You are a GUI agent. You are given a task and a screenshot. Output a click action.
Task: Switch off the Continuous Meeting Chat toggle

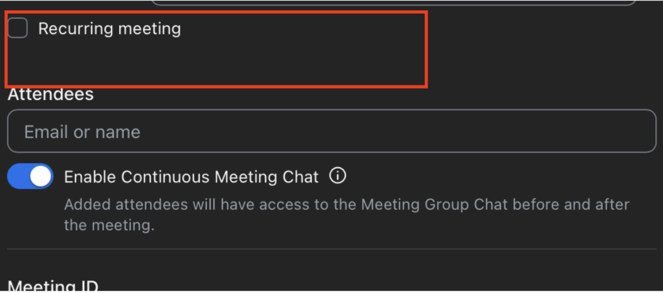click(x=30, y=176)
